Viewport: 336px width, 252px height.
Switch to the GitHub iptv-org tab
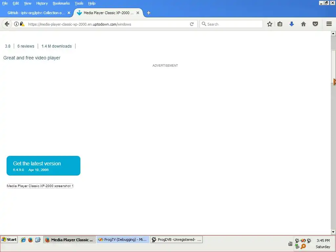coord(36,13)
